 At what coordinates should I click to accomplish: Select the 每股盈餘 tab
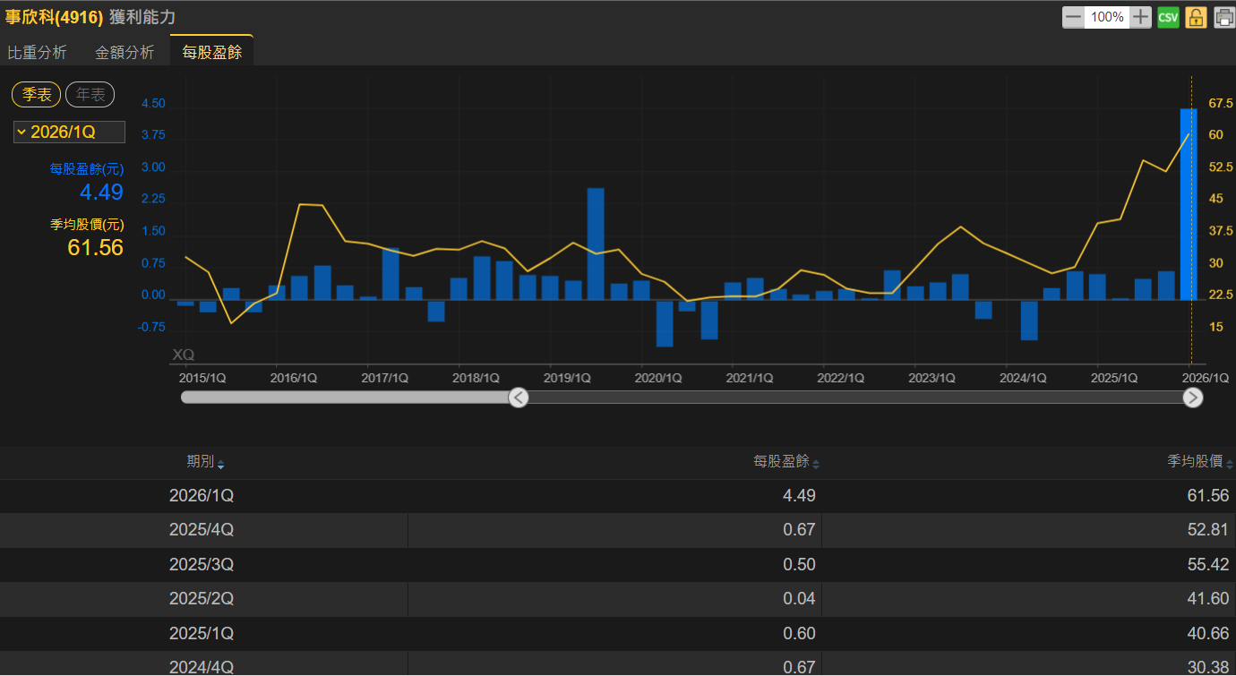[x=212, y=52]
